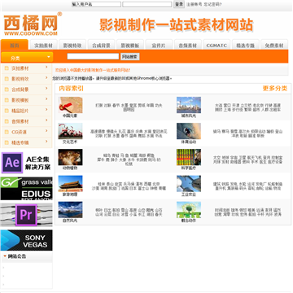
Task: Open the folder icon beside 影视模板 in sidebar
Action: [x=7, y=100]
